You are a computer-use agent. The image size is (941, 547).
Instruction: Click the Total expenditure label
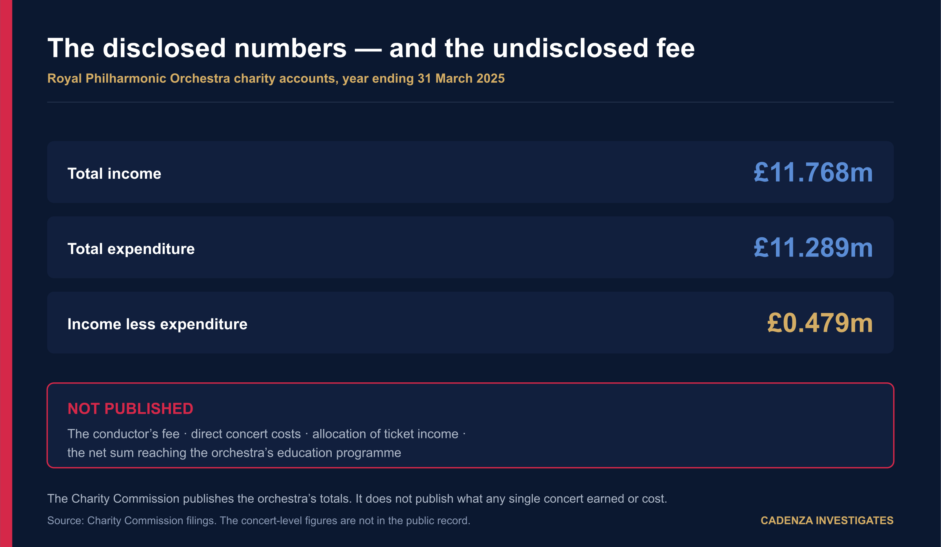pos(131,249)
